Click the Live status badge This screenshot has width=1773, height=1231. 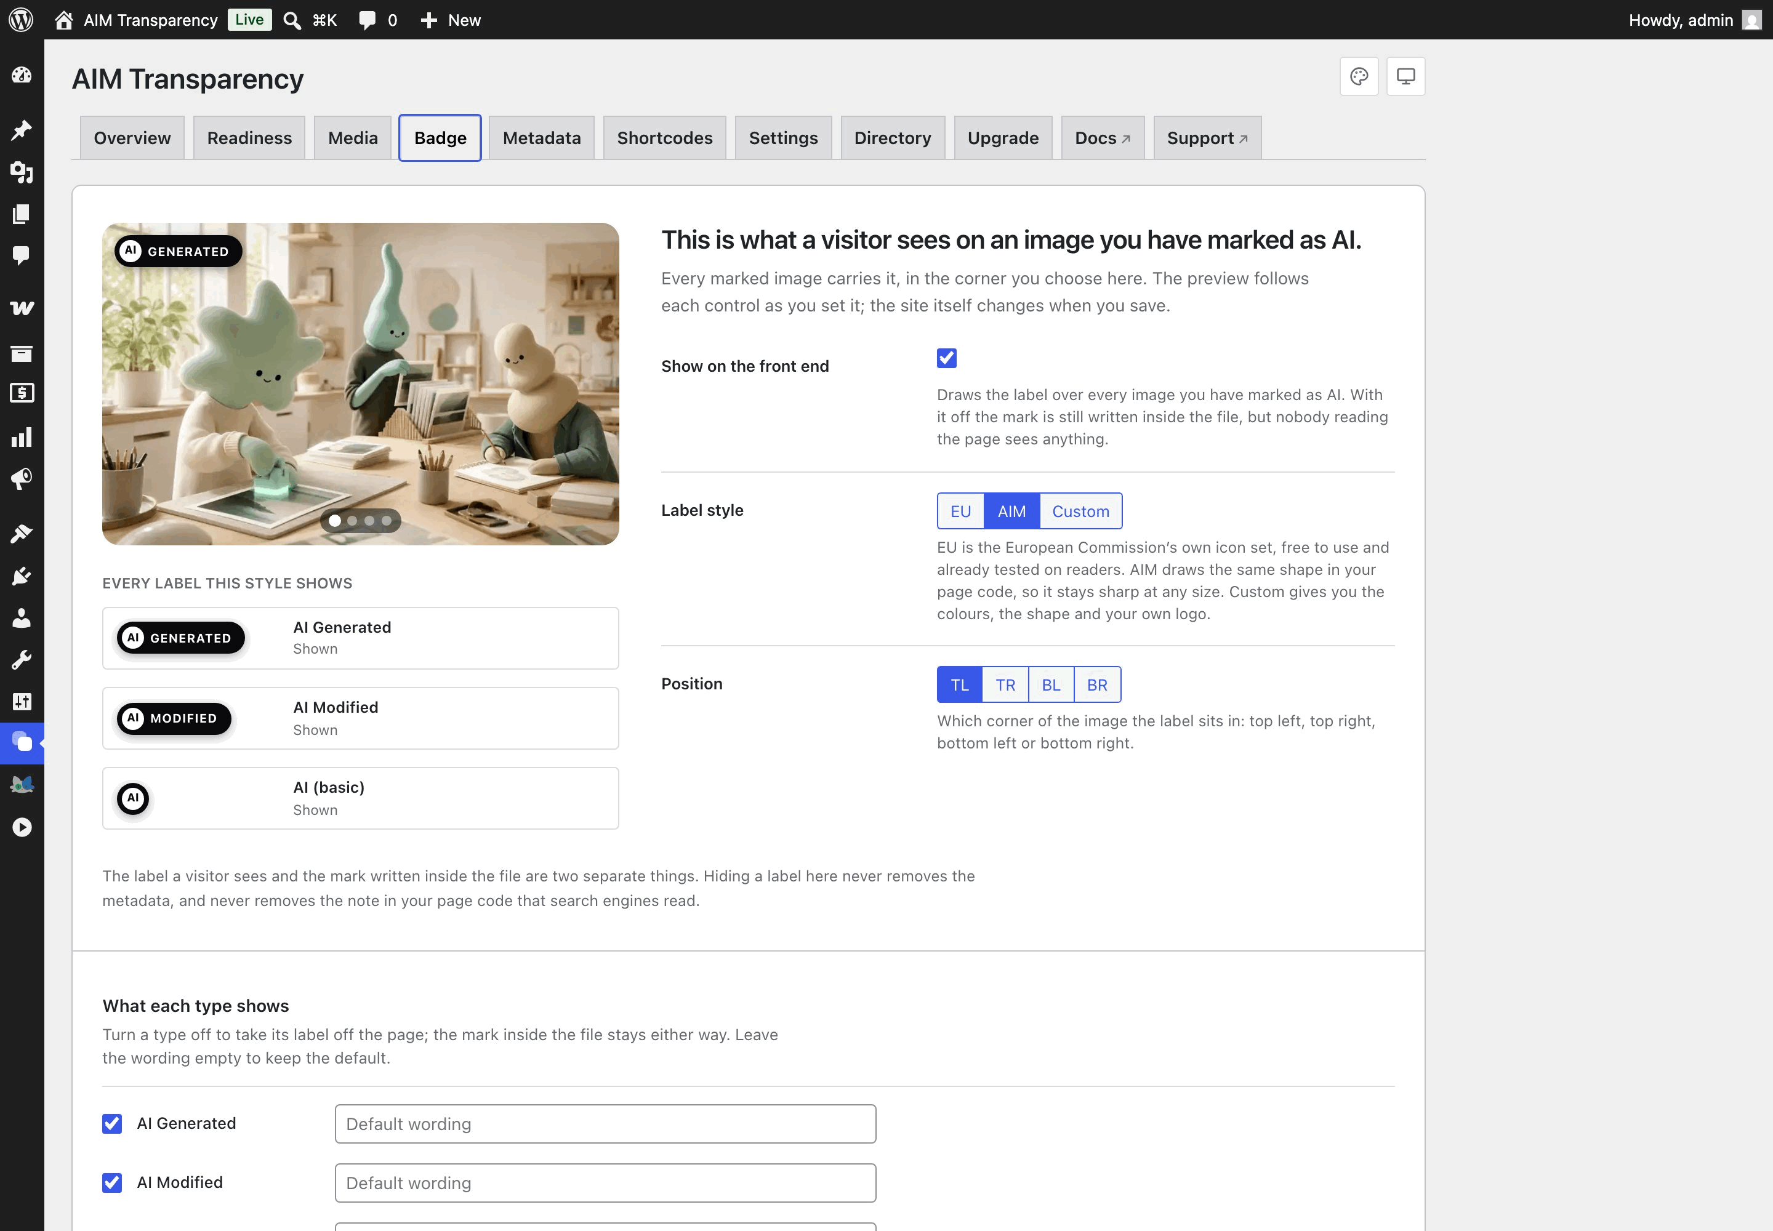tap(249, 19)
